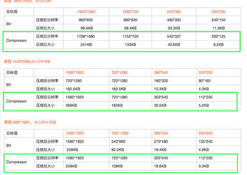Select 99.4KB under the 1920*1080 column
The image size is (247, 175).
pyautogui.click(x=87, y=28)
